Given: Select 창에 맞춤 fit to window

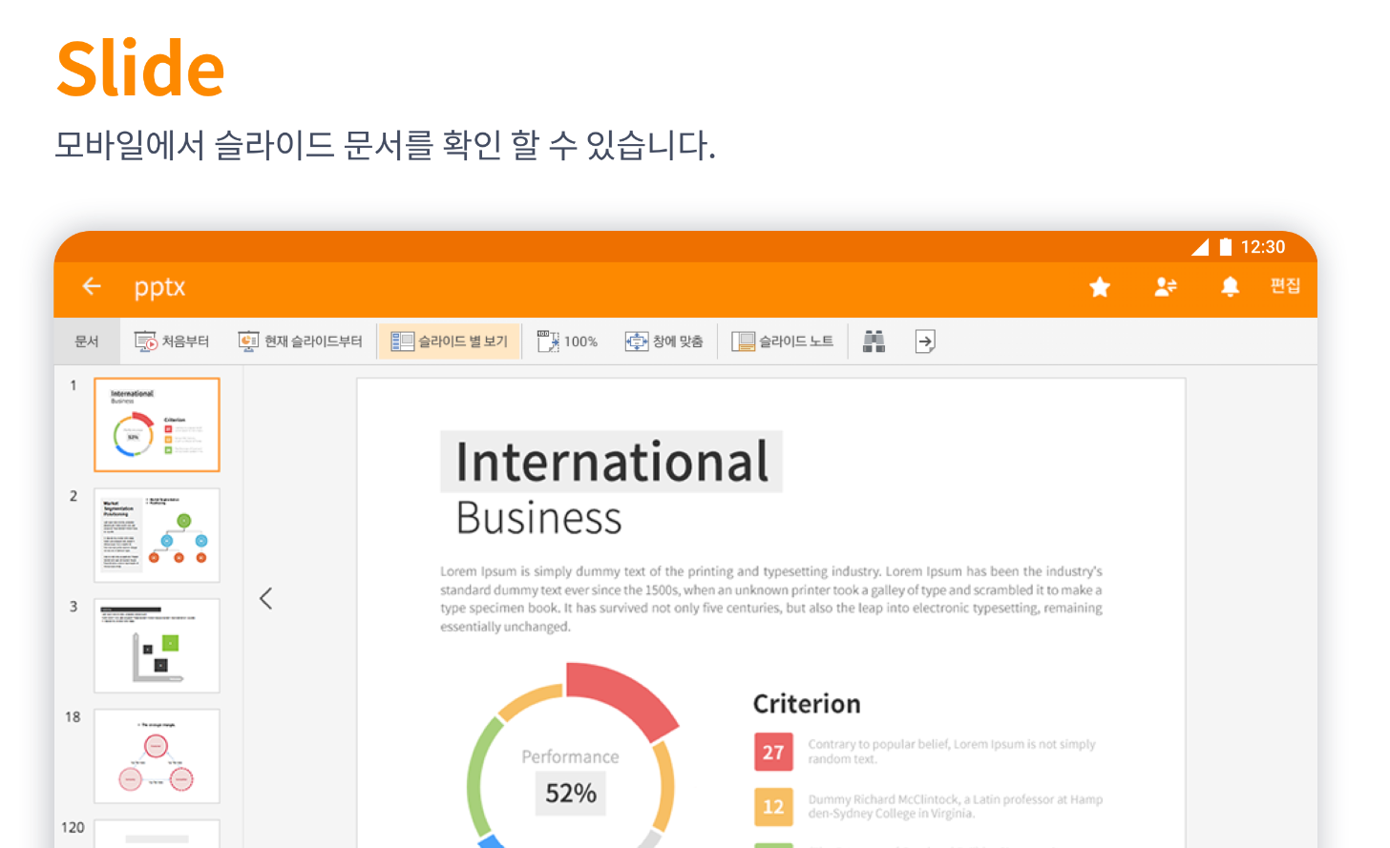Looking at the screenshot, I should tap(663, 341).
